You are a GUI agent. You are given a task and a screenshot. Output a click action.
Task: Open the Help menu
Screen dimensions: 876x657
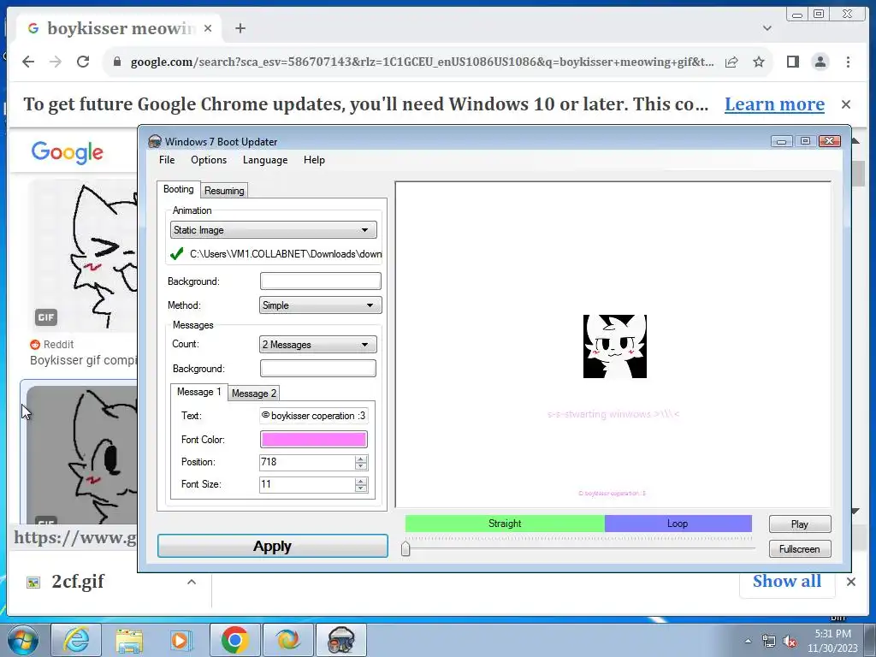(x=314, y=160)
